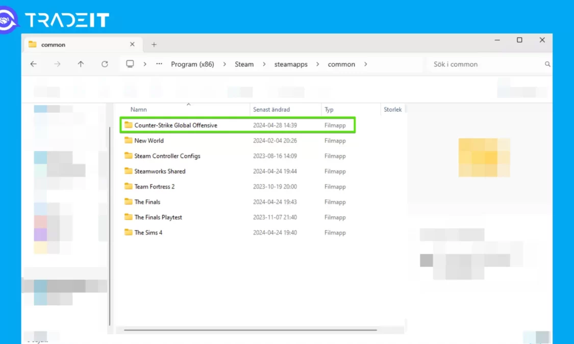Viewport: 574px width, 344px height.
Task: Go up one folder level
Action: coord(81,64)
